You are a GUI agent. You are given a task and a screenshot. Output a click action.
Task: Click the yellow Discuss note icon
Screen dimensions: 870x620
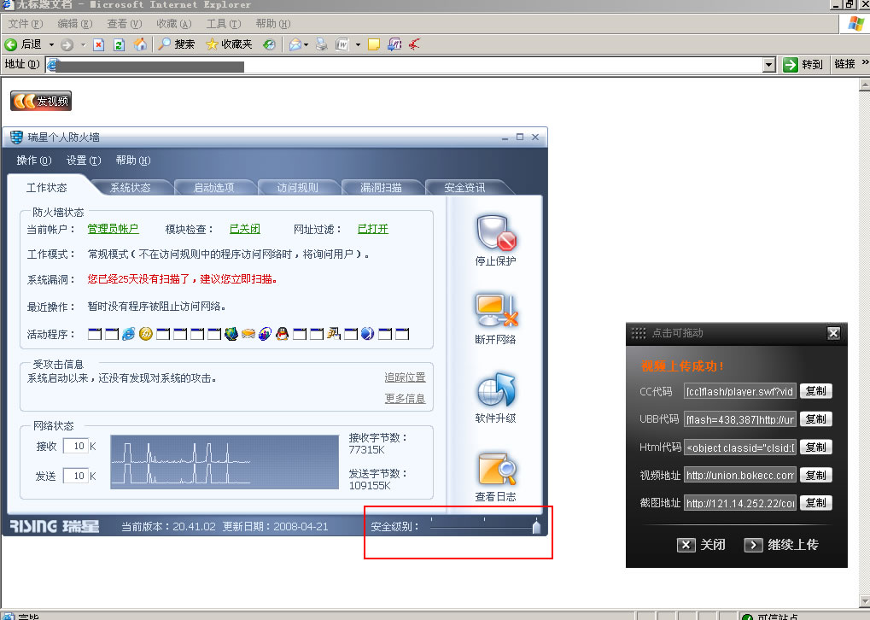click(374, 44)
